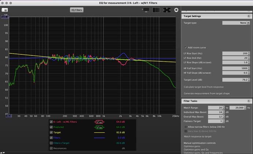Open the Target type dropdown
This screenshot has height=154, width=253.
[236, 23]
